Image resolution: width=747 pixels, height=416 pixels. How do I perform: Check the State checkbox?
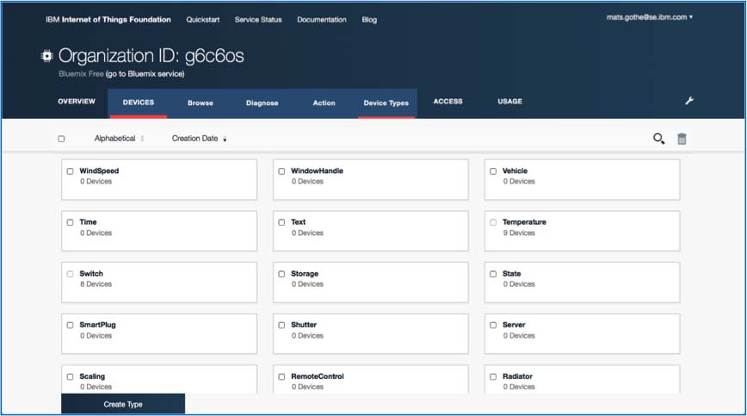(493, 274)
